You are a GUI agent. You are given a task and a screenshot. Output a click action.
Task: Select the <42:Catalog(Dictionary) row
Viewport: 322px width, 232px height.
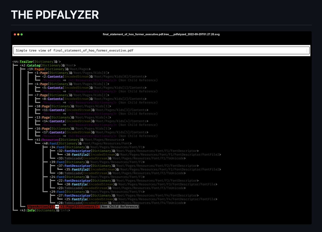coord(47,65)
